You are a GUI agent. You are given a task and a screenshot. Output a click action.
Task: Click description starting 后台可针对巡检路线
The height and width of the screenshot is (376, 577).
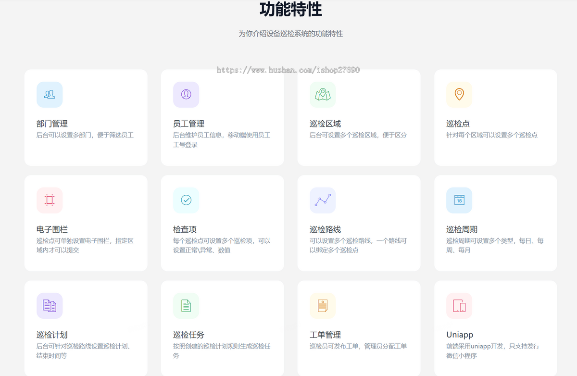pyautogui.click(x=84, y=351)
